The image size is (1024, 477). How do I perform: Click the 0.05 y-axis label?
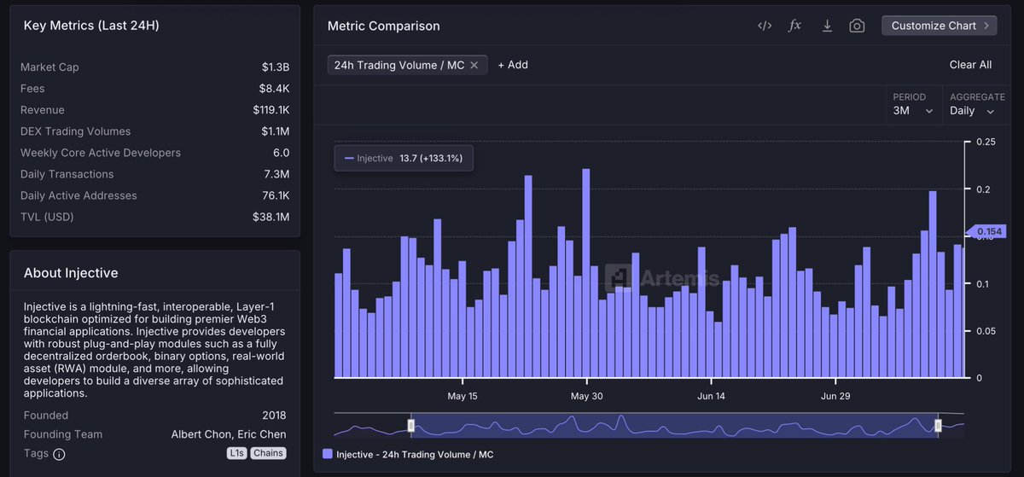point(986,331)
